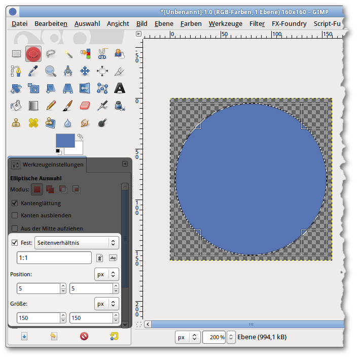The image size is (359, 357).
Task: Select the Scale tool
Action: click(33, 88)
